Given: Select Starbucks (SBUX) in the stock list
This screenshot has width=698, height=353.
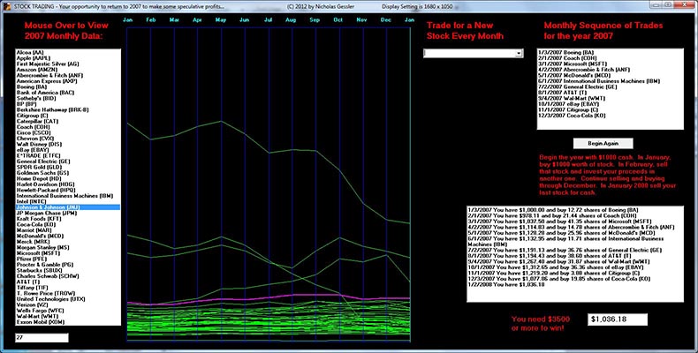Looking at the screenshot, I should [68, 271].
